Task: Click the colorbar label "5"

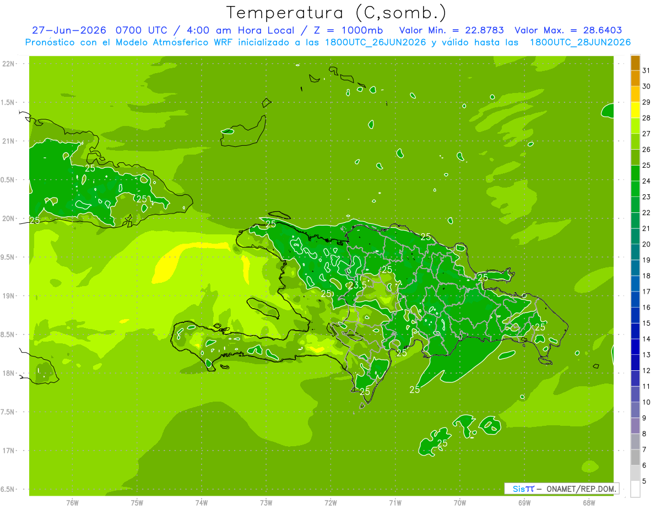Action: coord(644,481)
